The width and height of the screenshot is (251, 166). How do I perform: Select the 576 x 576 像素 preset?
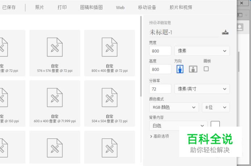pyautogui.click(x=55, y=53)
